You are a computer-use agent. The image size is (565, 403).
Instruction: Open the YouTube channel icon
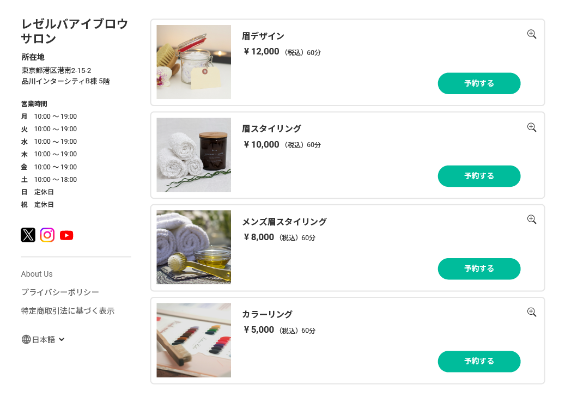[x=66, y=235]
